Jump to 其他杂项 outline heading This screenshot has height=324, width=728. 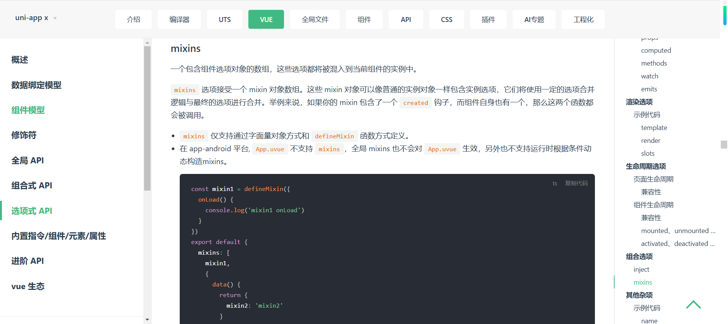639,295
